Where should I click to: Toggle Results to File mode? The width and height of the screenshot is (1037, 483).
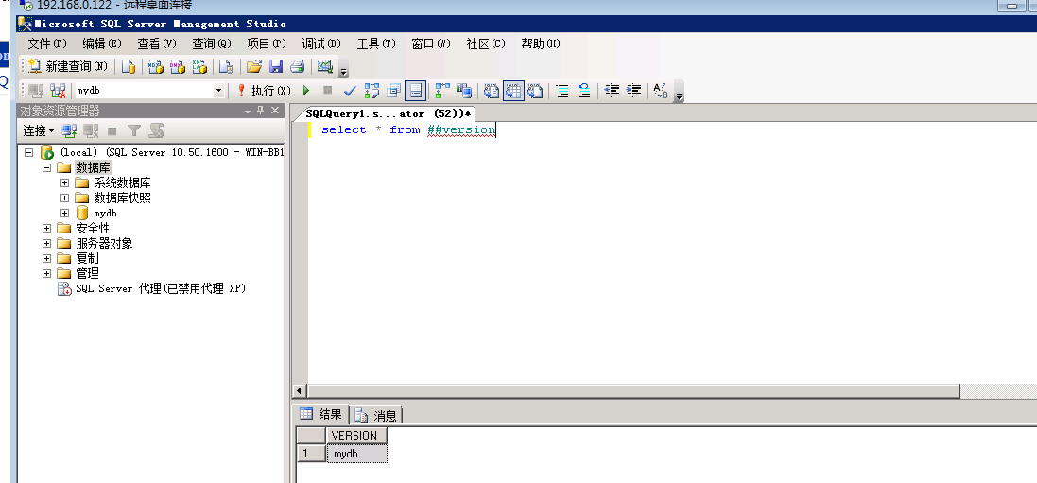point(536,91)
